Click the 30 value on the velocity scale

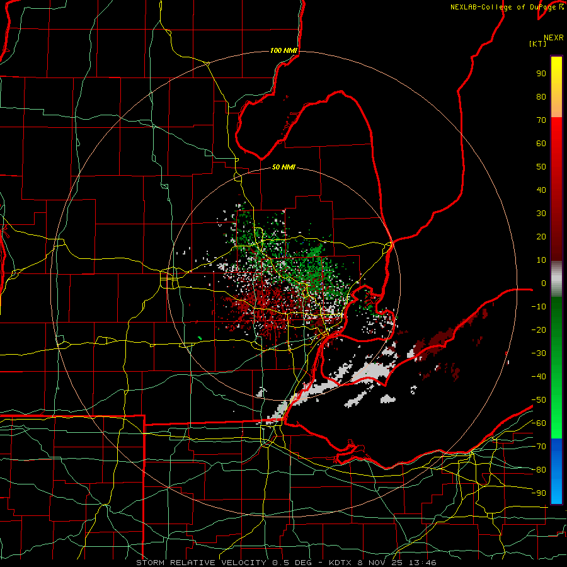pos(541,214)
